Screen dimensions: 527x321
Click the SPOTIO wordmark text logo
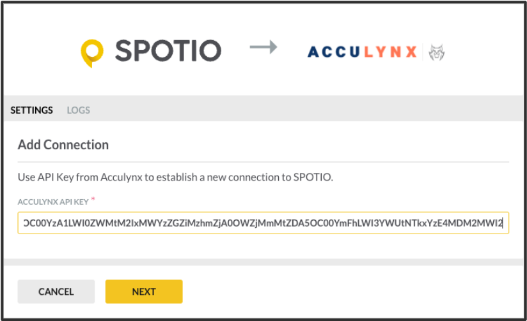coord(168,50)
